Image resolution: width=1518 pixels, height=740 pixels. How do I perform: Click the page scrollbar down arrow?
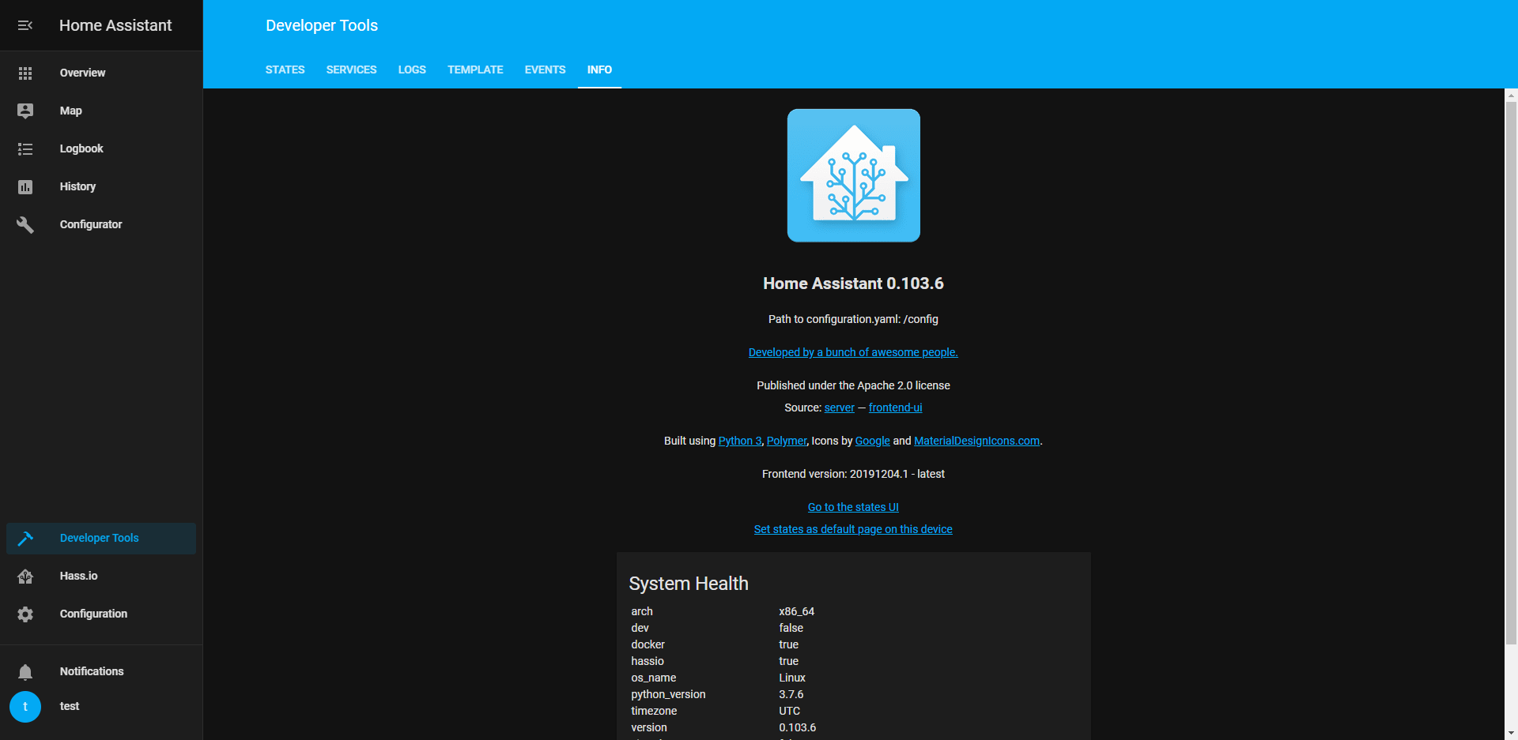(1511, 734)
